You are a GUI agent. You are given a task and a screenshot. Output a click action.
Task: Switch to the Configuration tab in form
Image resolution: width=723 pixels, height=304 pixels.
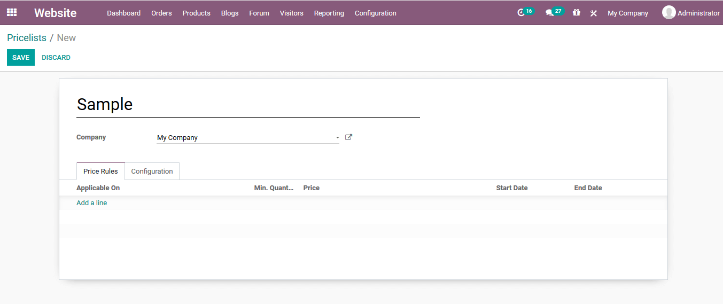coord(152,171)
